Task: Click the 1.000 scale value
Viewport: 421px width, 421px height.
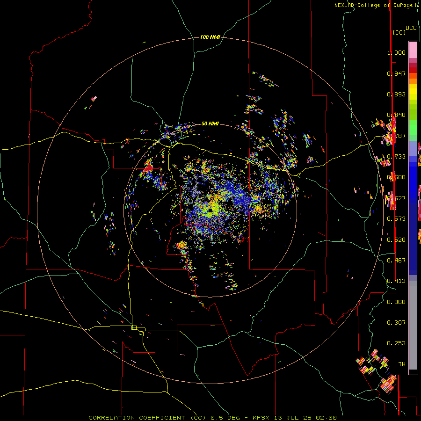Action: pyautogui.click(x=396, y=52)
